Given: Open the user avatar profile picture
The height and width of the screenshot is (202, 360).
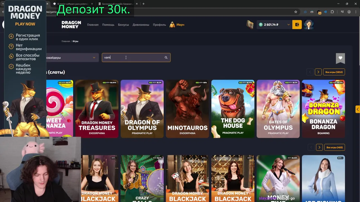Looking at the screenshot, I should click(309, 25).
